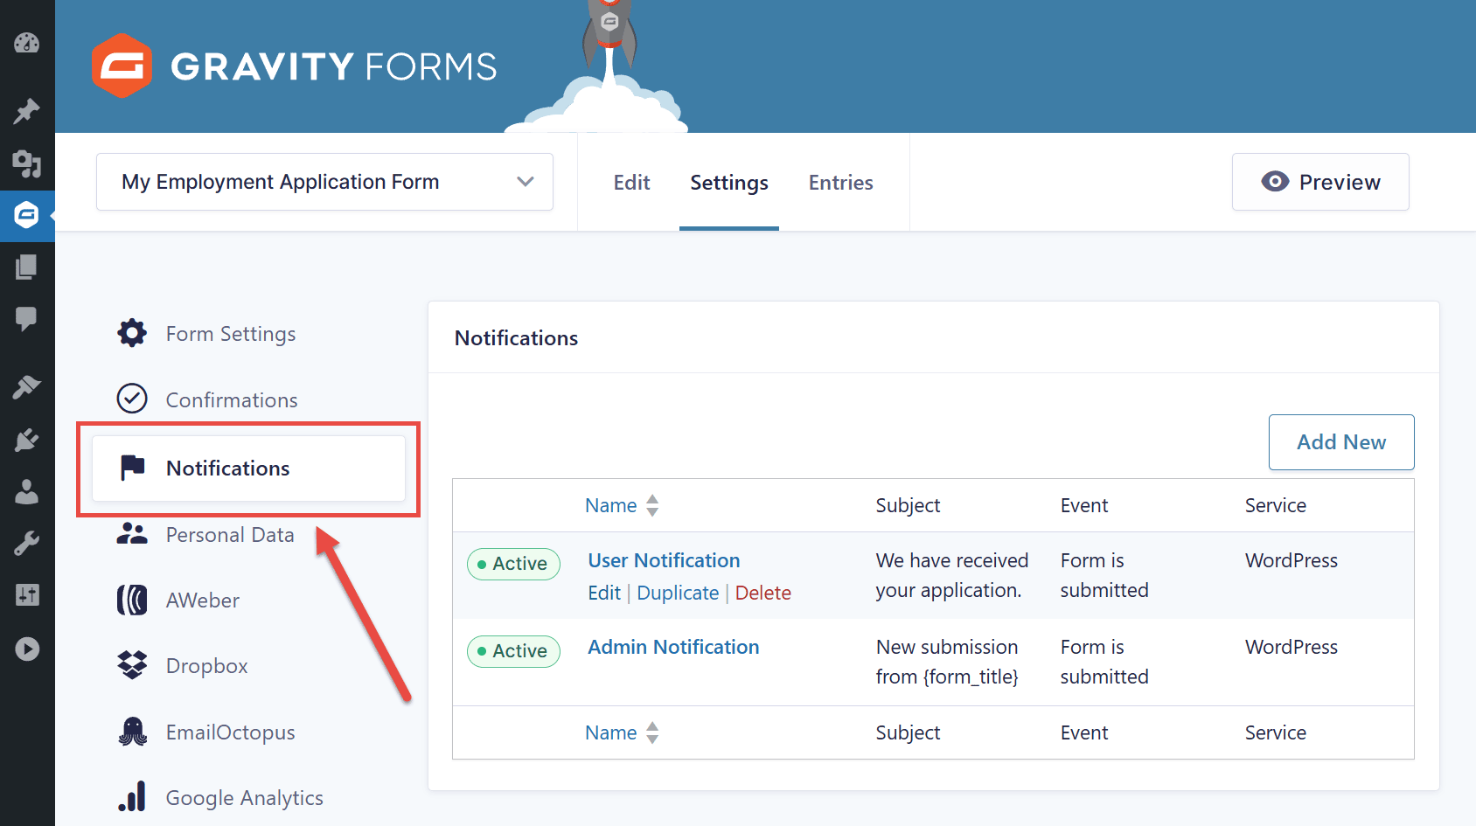Viewport: 1476px width, 826px height.
Task: Click the eye icon on Preview button
Action: pyautogui.click(x=1275, y=181)
